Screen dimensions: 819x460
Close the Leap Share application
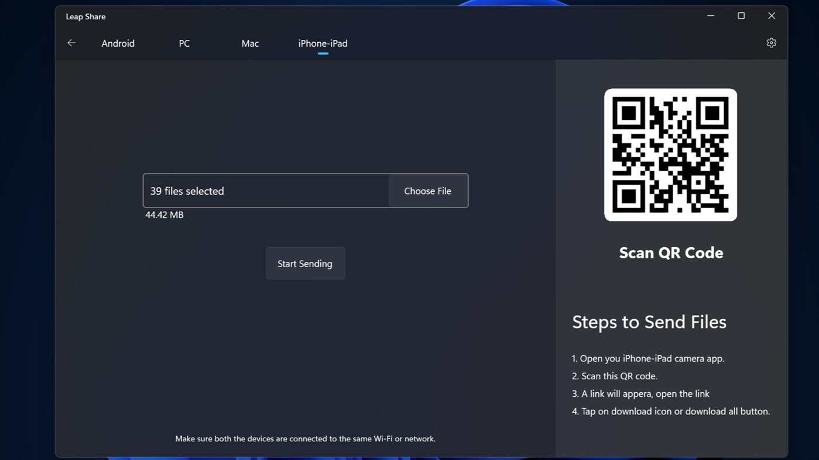pos(771,15)
